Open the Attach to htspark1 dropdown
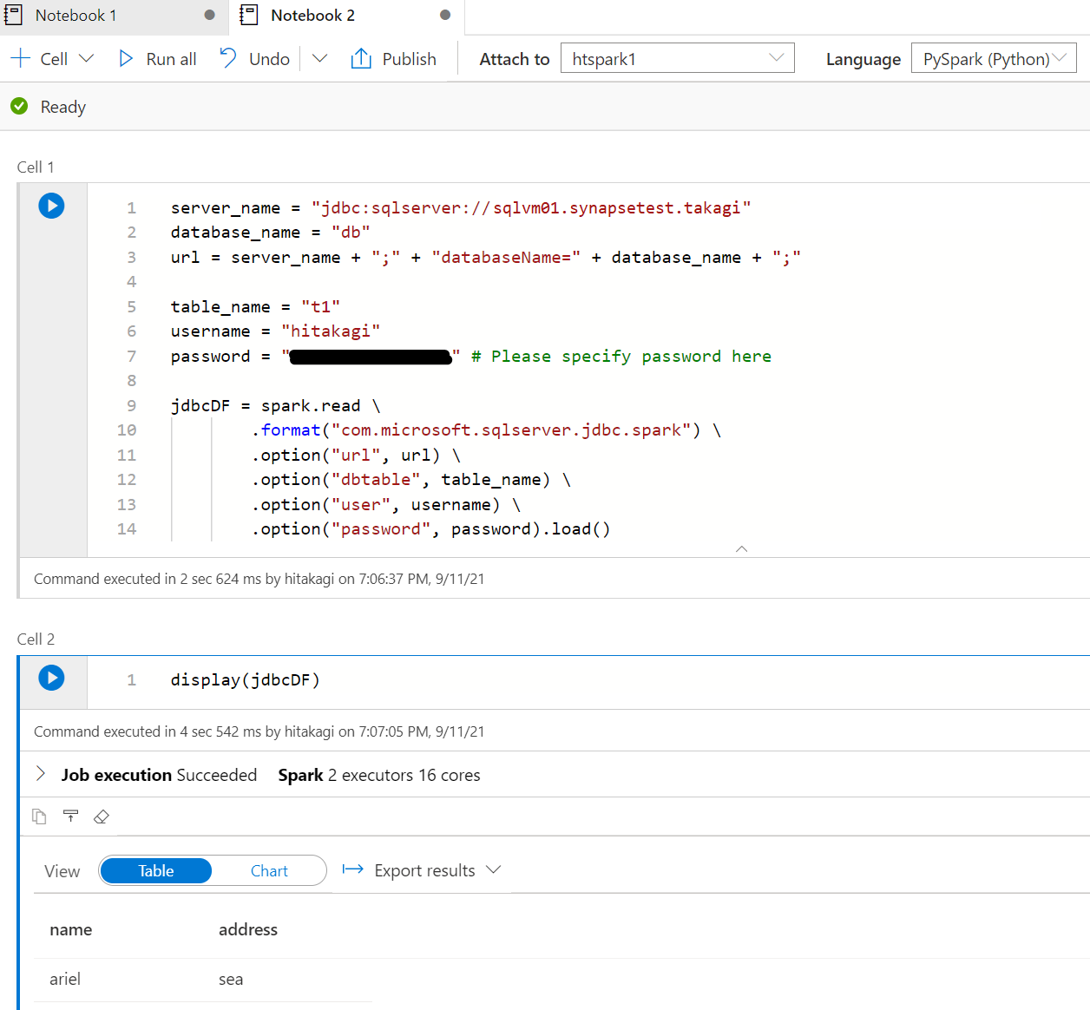The image size is (1090, 1010). [677, 59]
